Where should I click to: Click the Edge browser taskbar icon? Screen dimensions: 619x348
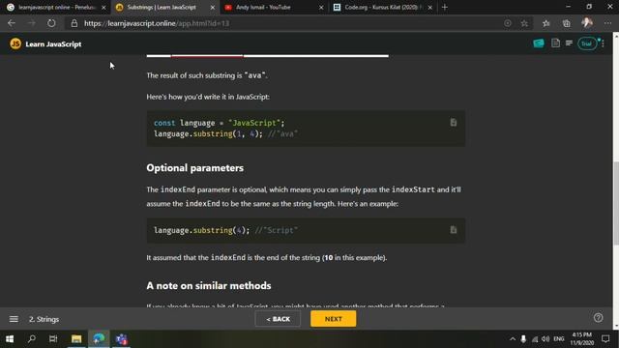99,339
